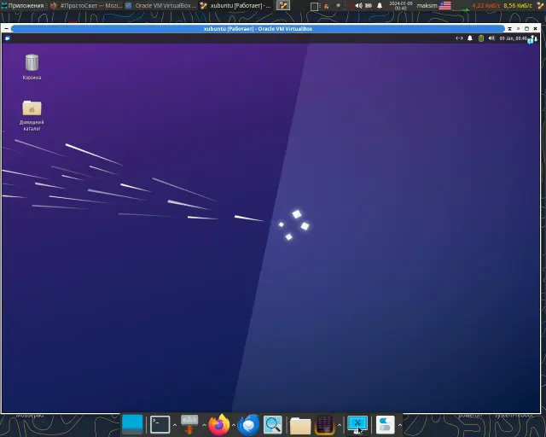This screenshot has width=546, height=437.
Task: Click the display close screen icon in dock
Action: click(357, 424)
